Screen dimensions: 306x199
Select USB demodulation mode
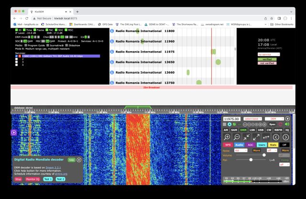[261, 130]
